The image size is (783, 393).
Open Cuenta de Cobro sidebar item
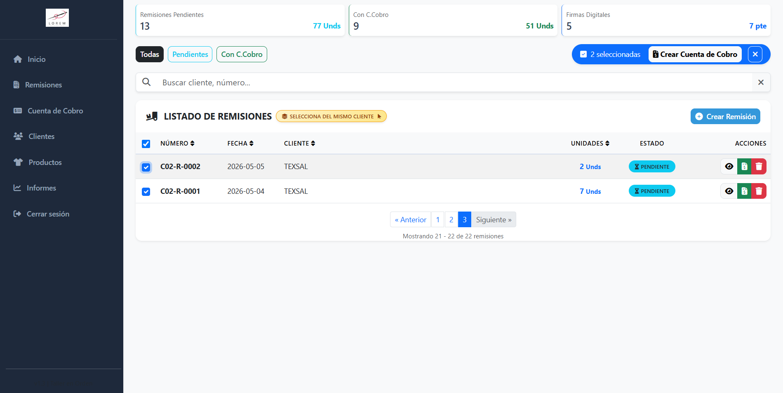(48, 111)
